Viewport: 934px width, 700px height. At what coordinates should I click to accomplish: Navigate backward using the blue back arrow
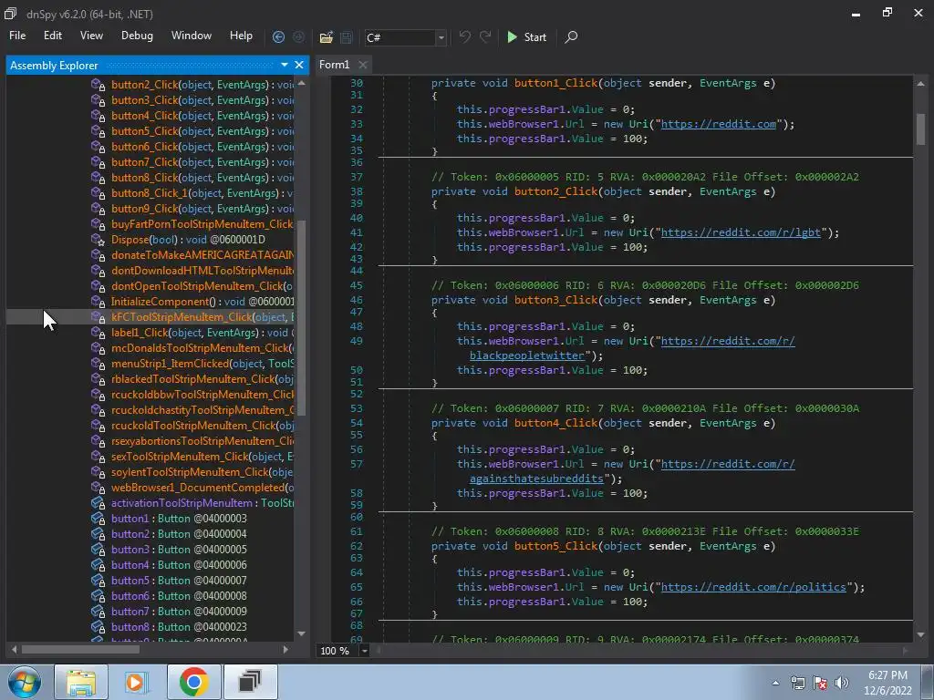pyautogui.click(x=278, y=36)
